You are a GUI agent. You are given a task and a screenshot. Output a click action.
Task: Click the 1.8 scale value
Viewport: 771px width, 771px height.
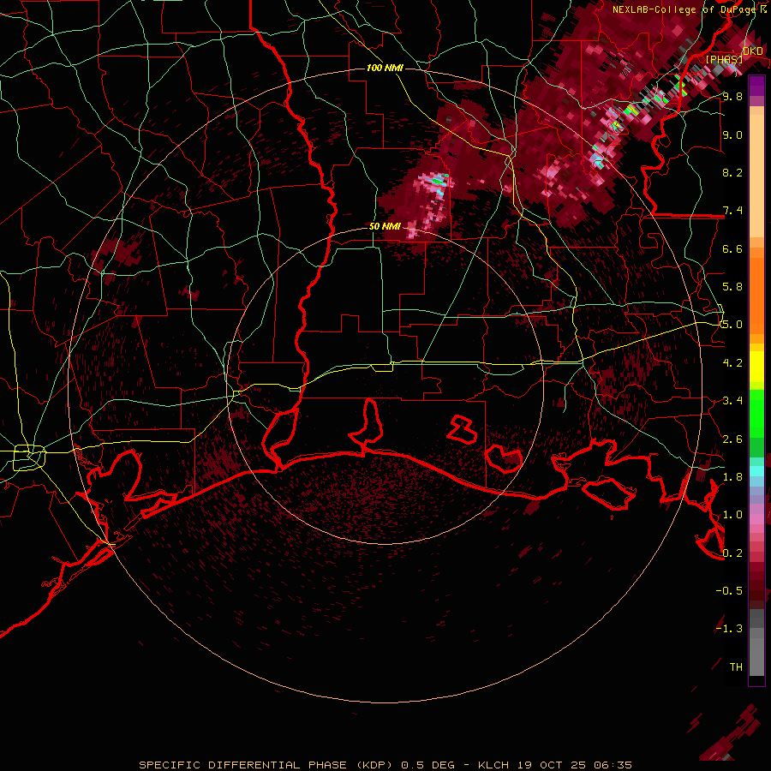click(732, 477)
